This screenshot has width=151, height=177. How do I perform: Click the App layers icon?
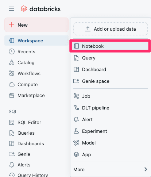pyautogui.click(x=76, y=154)
